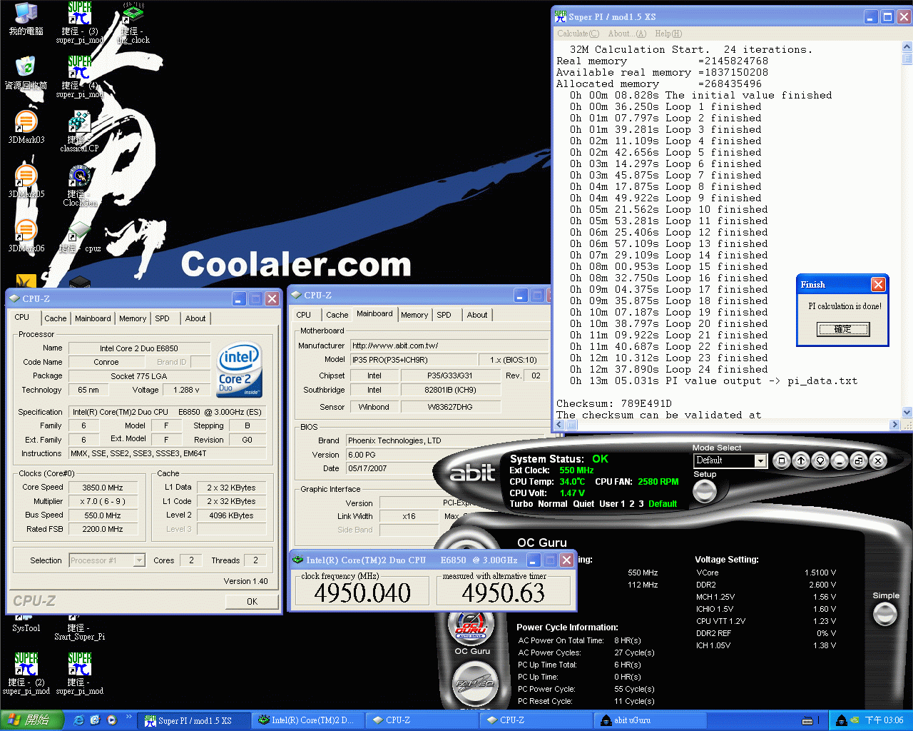Viewport: 913px width, 731px height.
Task: Click the 4950.040 clock frequency readout
Action: pos(362,593)
